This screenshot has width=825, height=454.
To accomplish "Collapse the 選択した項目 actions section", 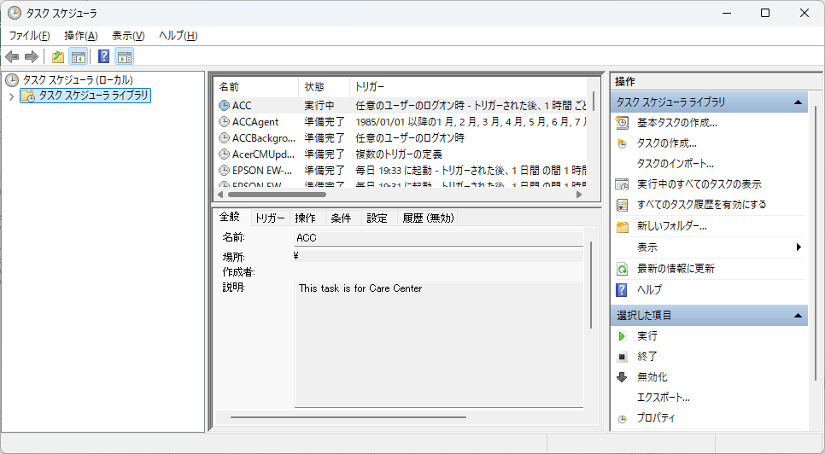I will tap(798, 316).
